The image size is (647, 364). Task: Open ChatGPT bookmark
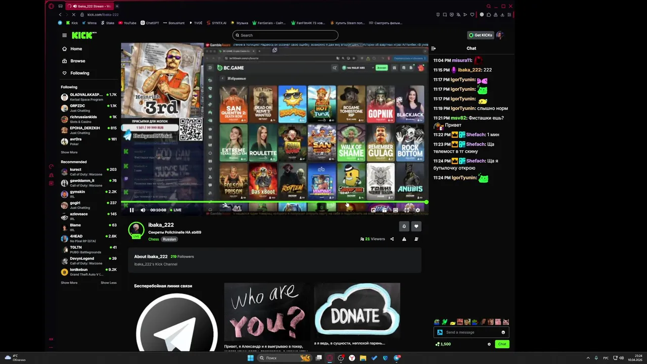point(150,23)
